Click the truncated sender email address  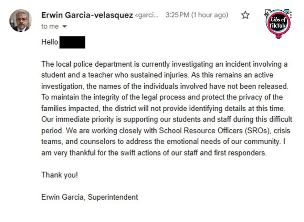(x=147, y=15)
